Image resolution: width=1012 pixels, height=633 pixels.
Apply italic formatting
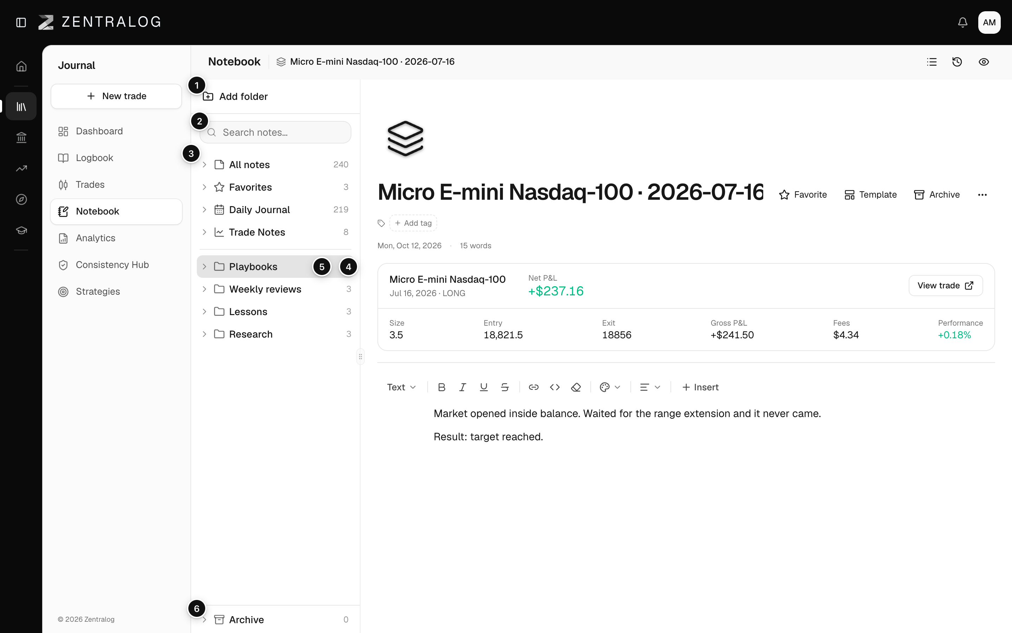(x=462, y=387)
